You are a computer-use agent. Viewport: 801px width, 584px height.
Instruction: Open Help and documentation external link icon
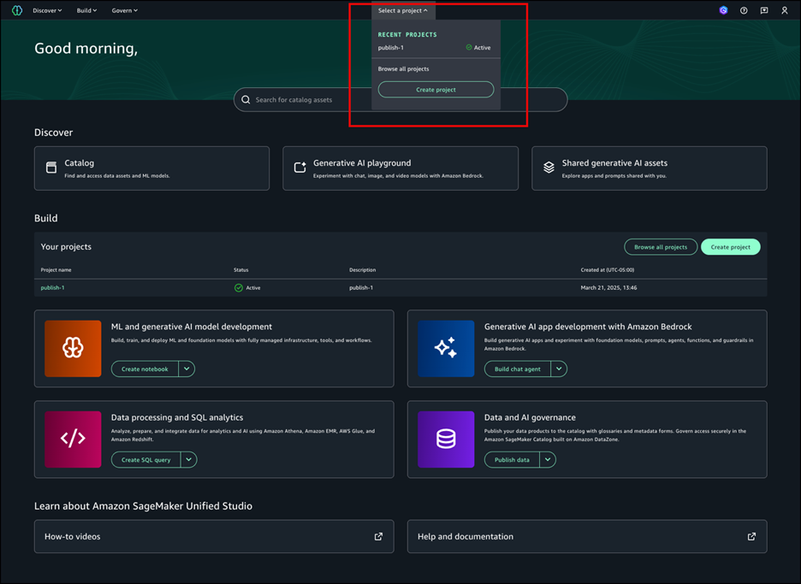point(751,536)
